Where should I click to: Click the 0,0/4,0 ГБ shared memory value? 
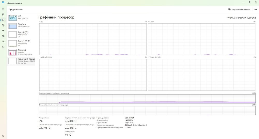70,128
